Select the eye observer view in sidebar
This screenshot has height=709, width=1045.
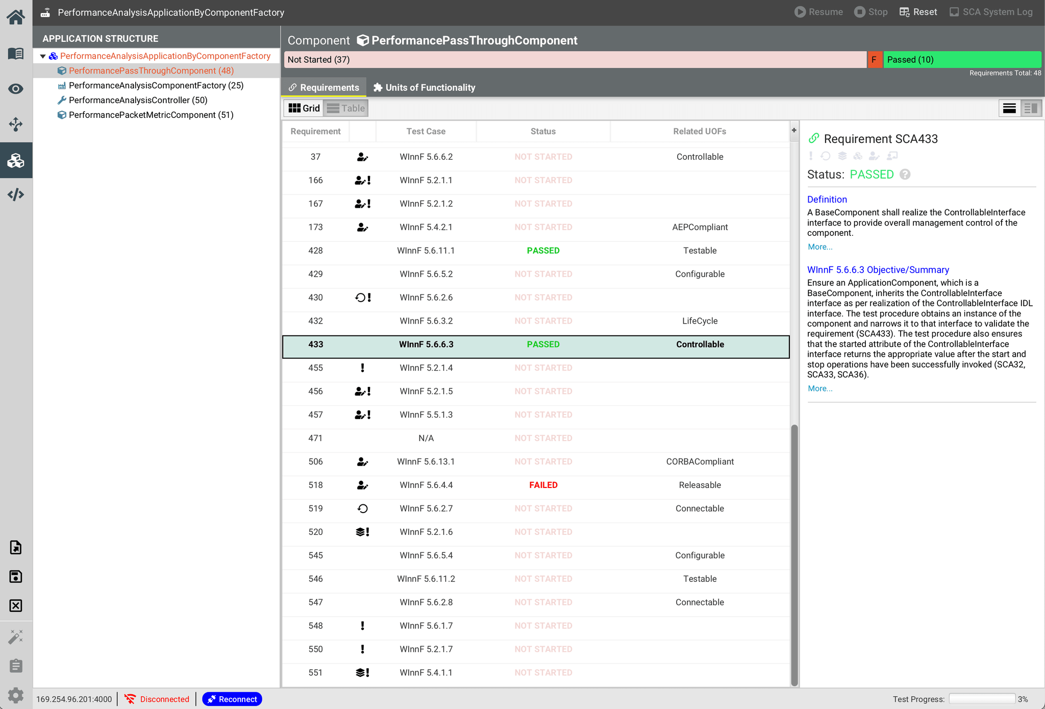pos(16,88)
